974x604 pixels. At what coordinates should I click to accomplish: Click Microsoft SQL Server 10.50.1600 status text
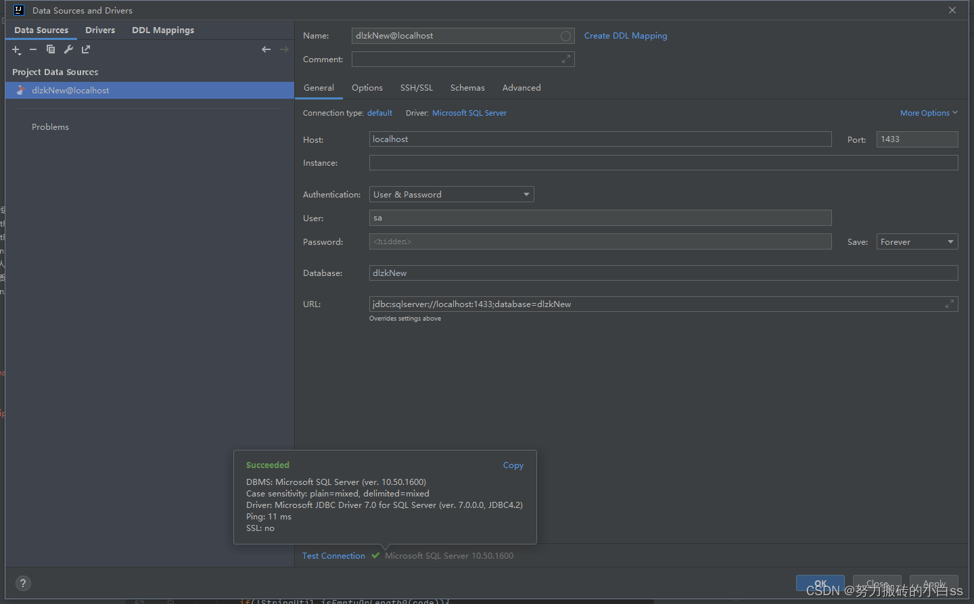click(449, 556)
